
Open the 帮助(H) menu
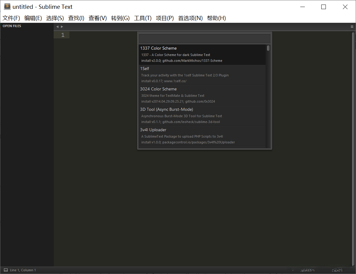[x=216, y=18]
